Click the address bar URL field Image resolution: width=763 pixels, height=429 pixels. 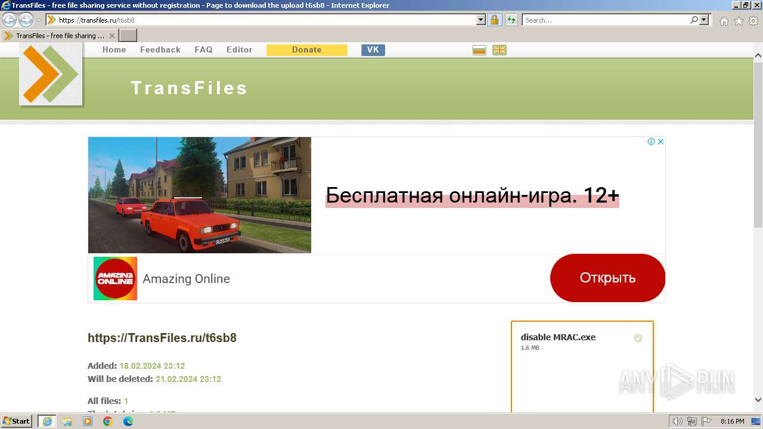261,20
